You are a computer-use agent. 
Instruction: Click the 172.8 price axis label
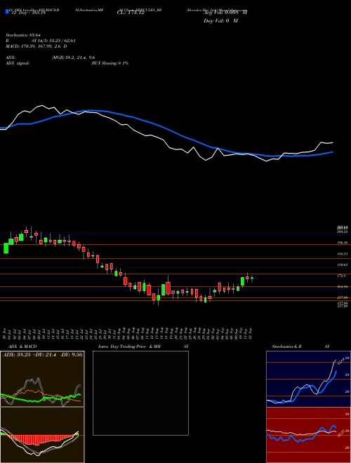pos(342,276)
